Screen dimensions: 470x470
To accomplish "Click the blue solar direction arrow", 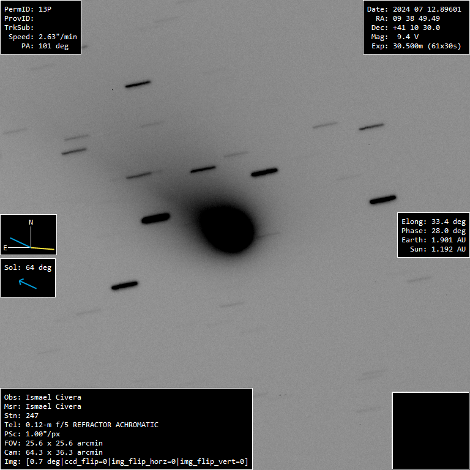I will [x=28, y=283].
